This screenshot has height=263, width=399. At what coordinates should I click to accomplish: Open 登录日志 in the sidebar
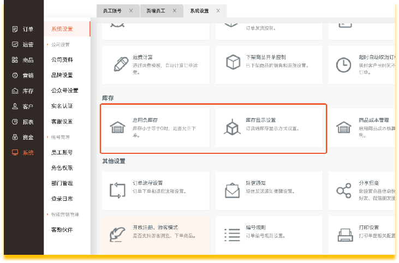click(62, 199)
